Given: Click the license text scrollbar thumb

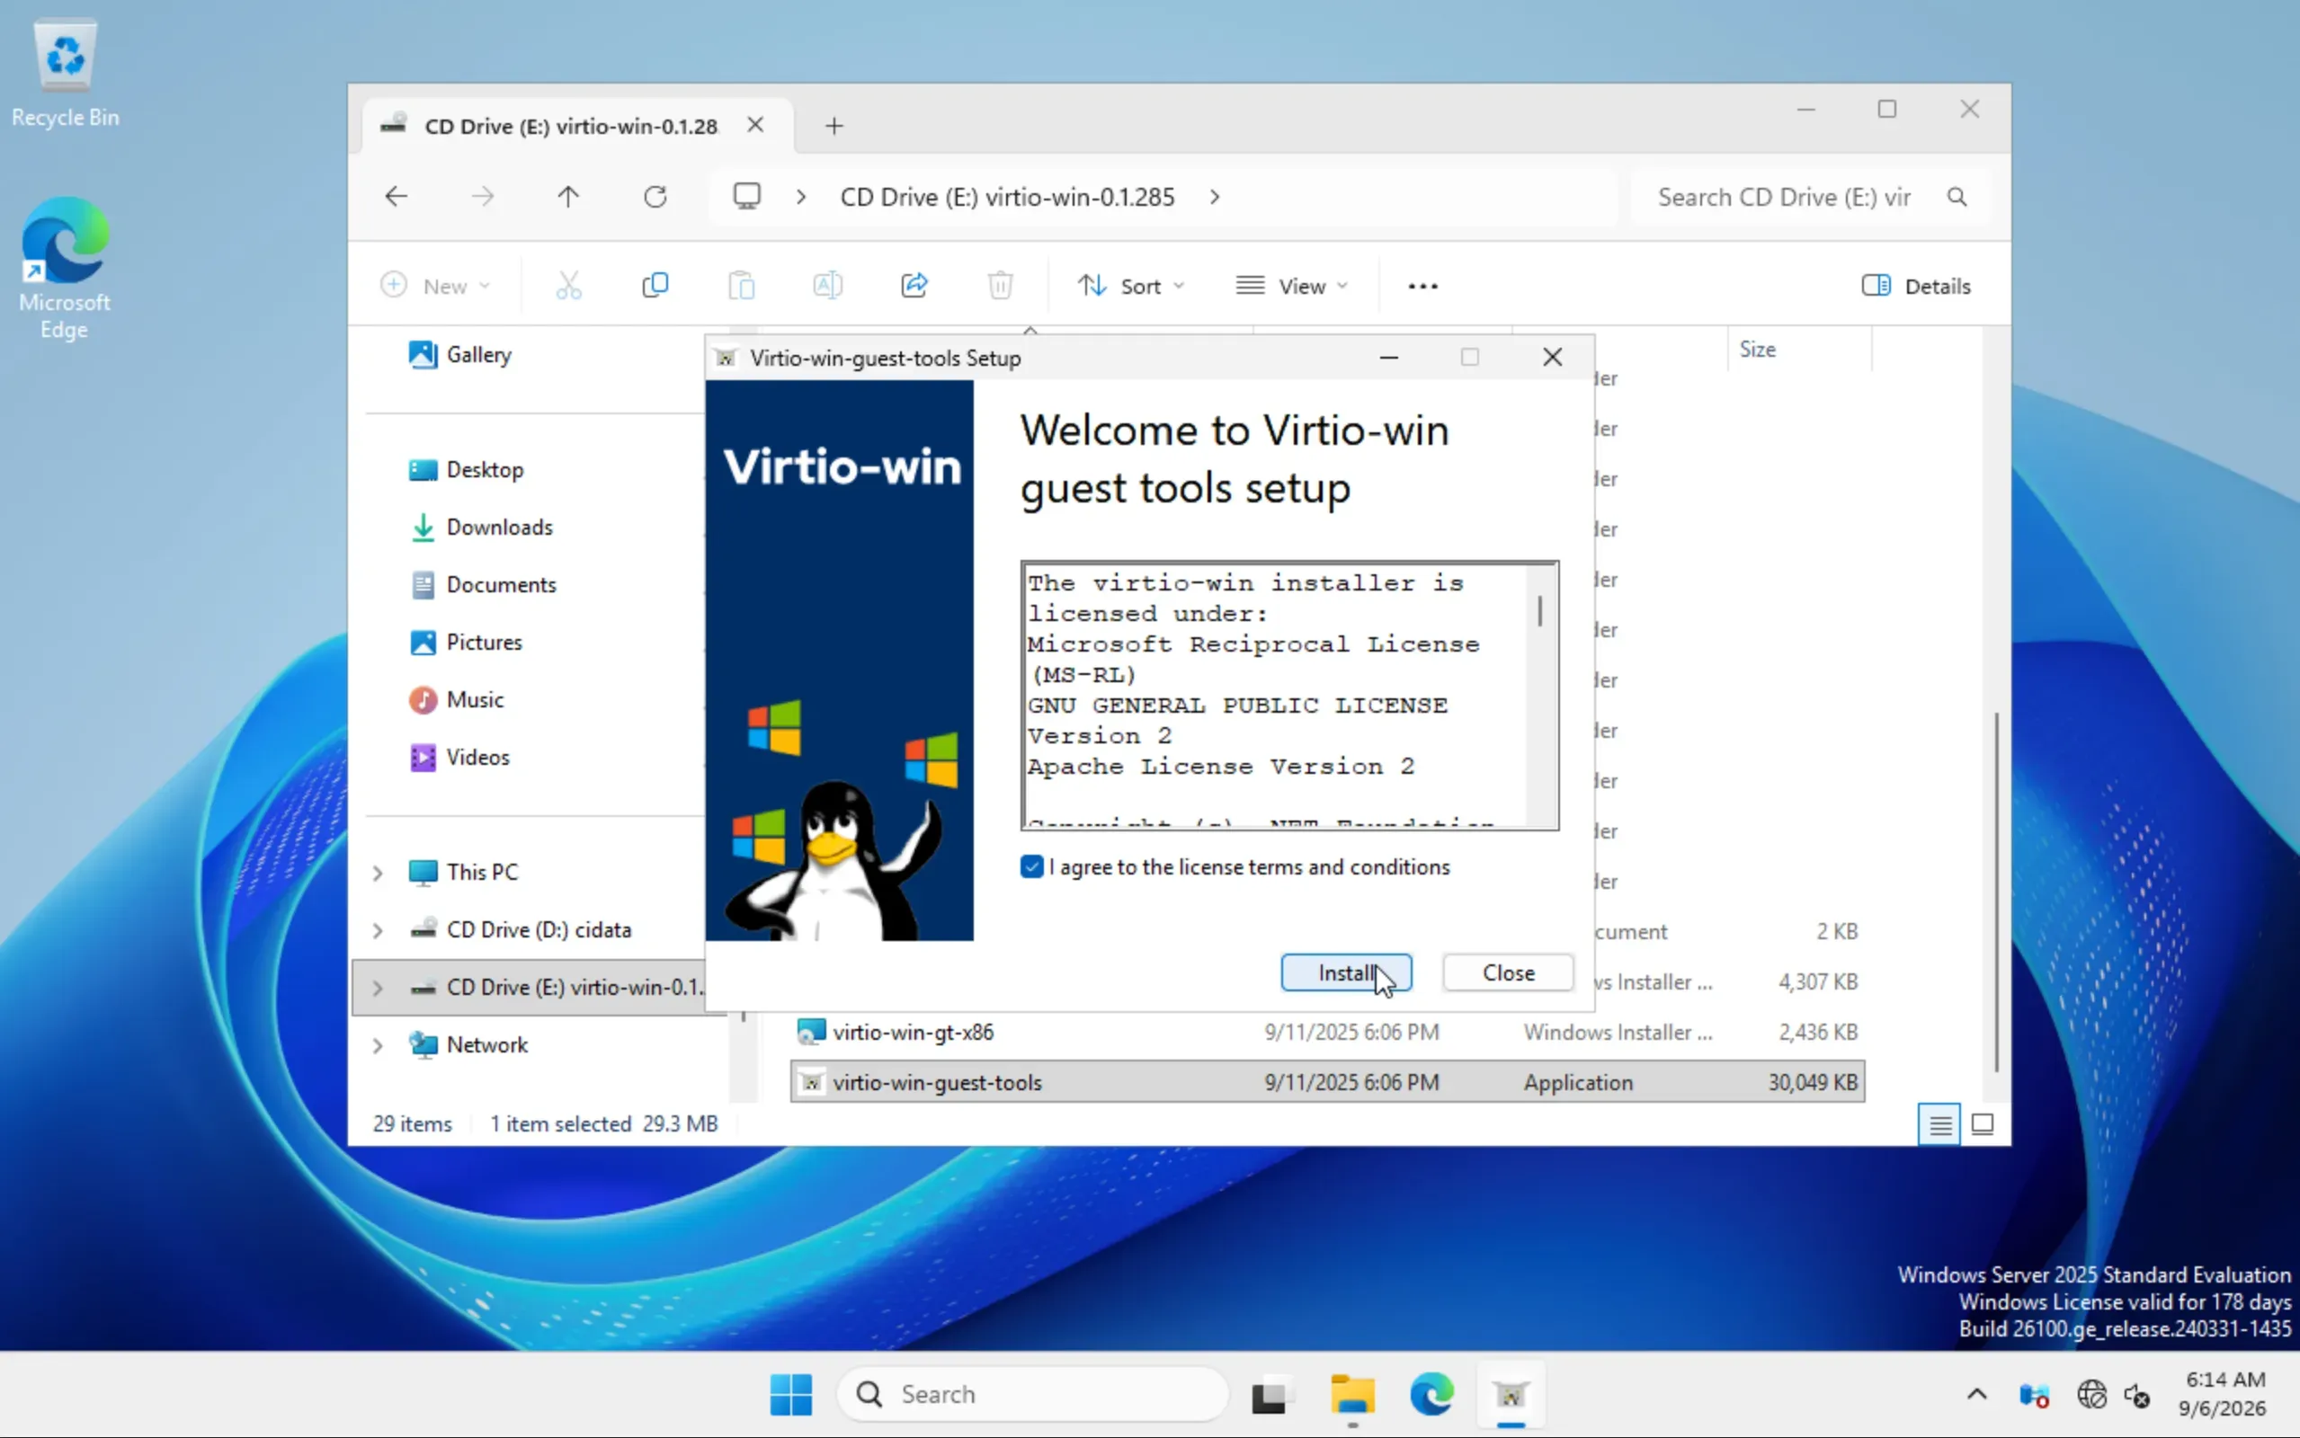Looking at the screenshot, I should [x=1540, y=610].
